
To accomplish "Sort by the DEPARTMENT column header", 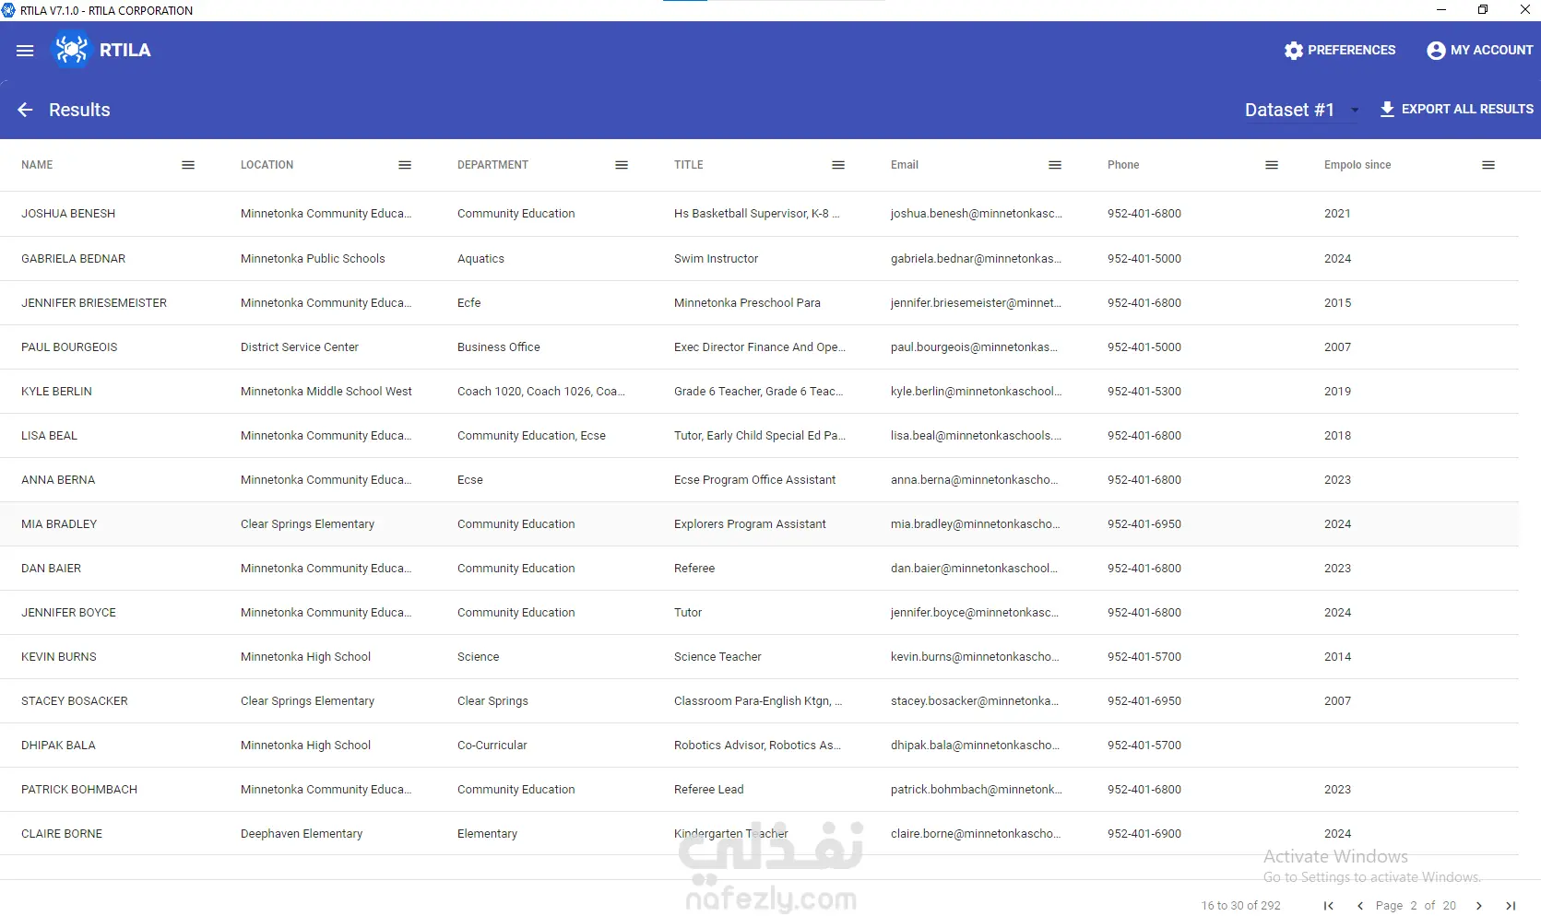I will (493, 165).
